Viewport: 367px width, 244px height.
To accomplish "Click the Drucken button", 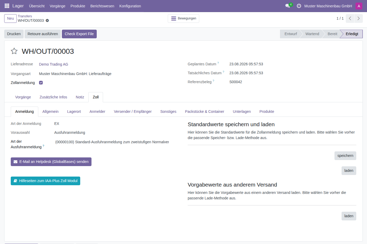I will click(x=14, y=34).
